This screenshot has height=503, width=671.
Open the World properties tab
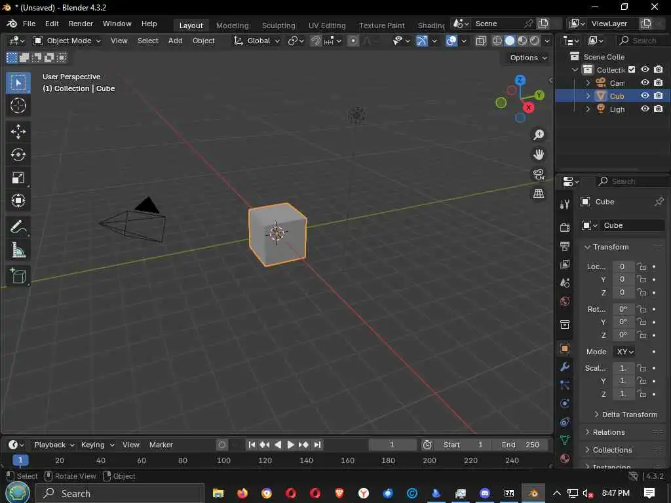click(x=564, y=301)
